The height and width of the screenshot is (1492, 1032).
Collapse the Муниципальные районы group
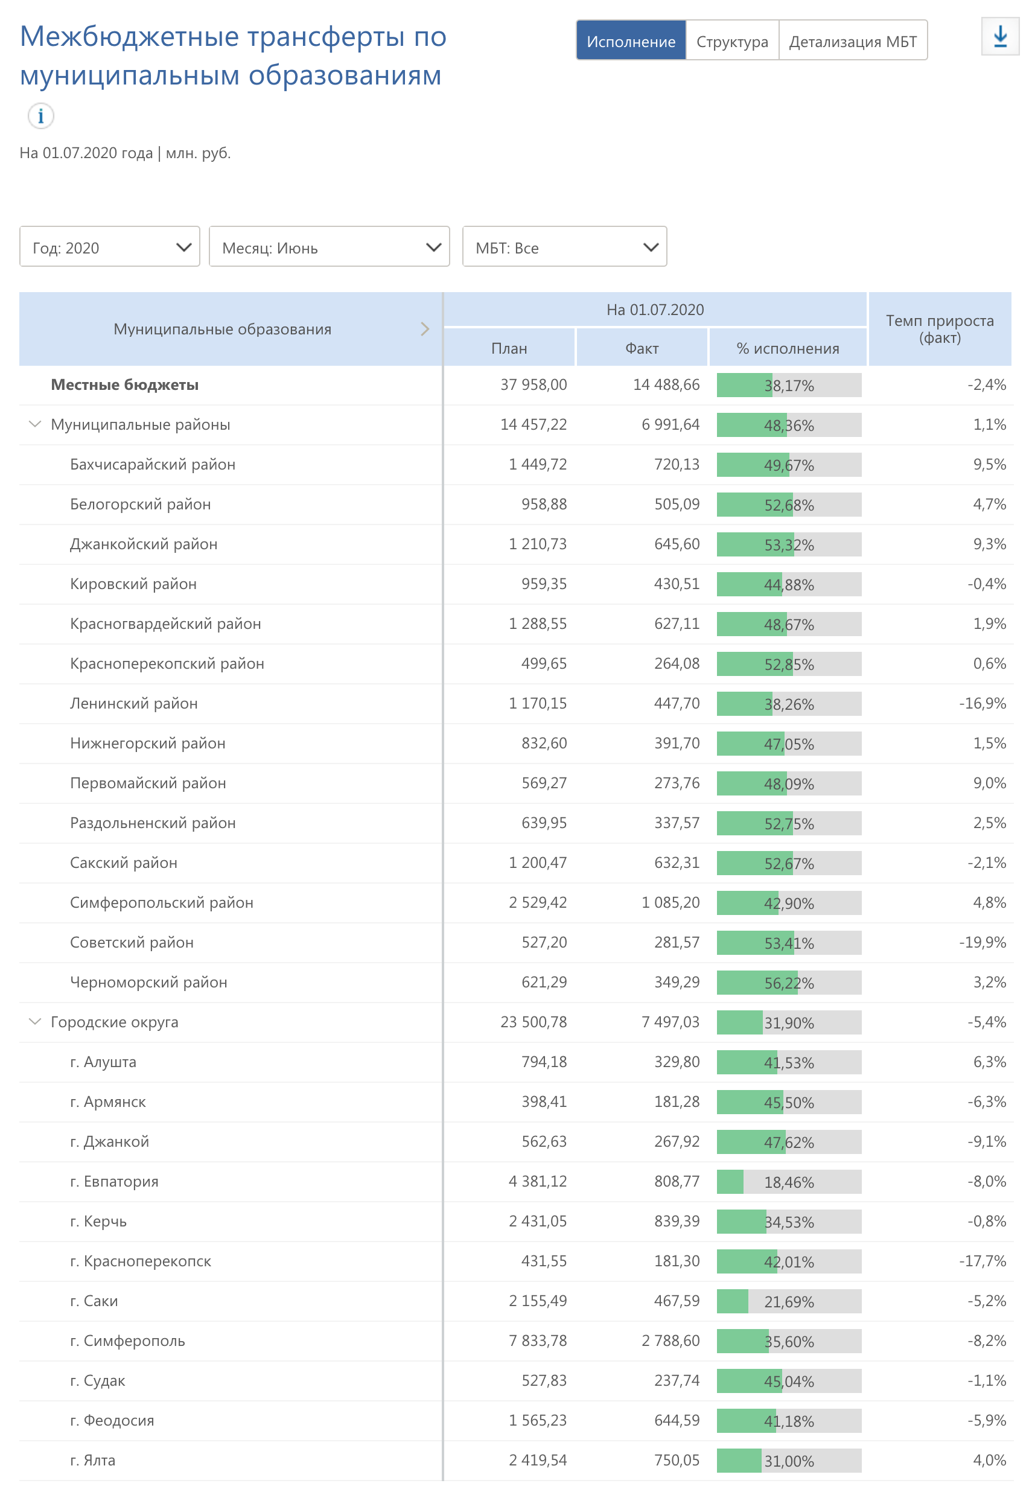point(35,424)
